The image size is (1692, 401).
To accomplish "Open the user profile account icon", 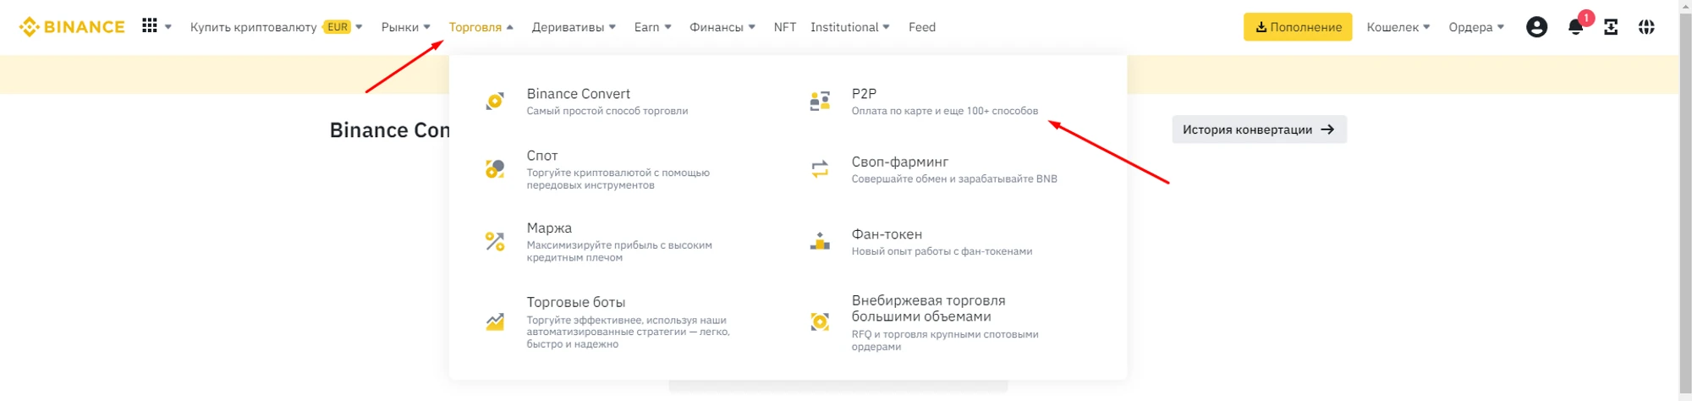I will click(1536, 27).
